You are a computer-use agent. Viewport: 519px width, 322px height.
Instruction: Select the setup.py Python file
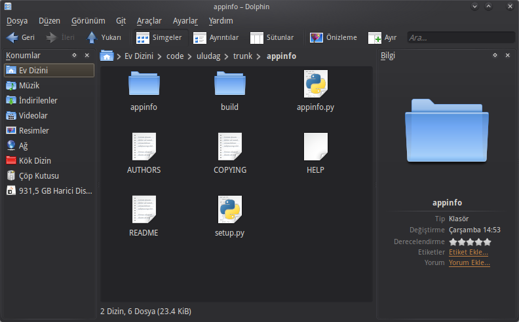[x=230, y=209]
